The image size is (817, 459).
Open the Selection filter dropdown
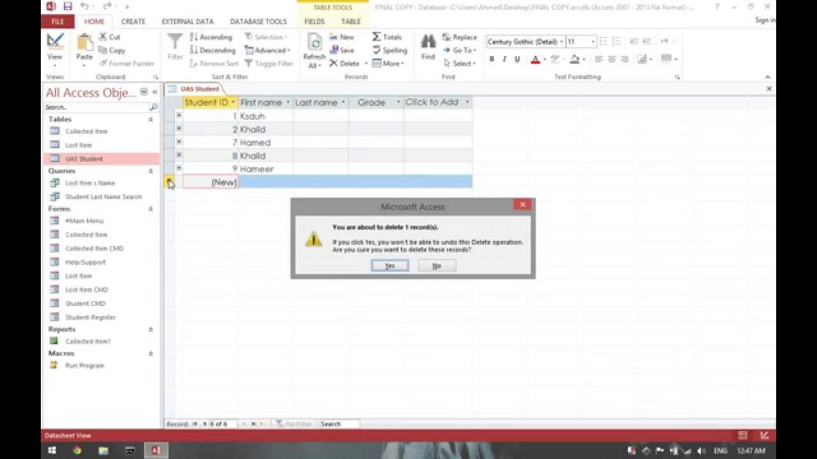click(266, 37)
